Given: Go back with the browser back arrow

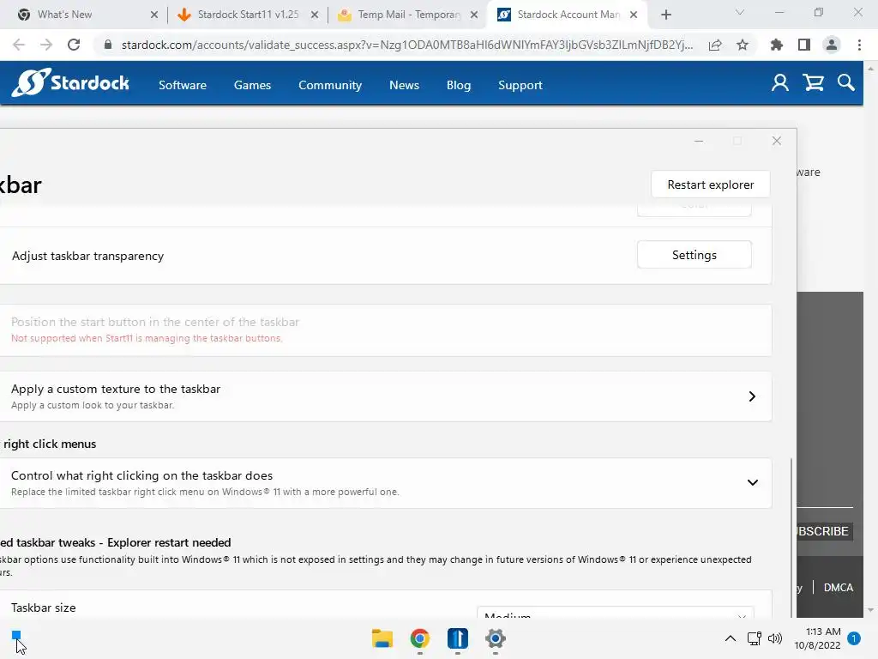Looking at the screenshot, I should pos(19,45).
